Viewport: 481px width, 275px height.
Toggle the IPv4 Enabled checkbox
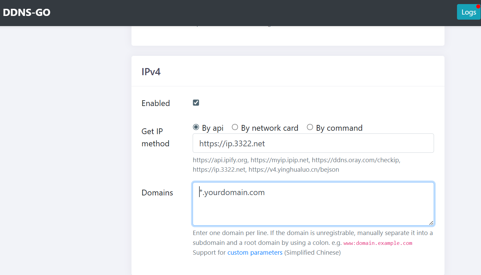196,103
